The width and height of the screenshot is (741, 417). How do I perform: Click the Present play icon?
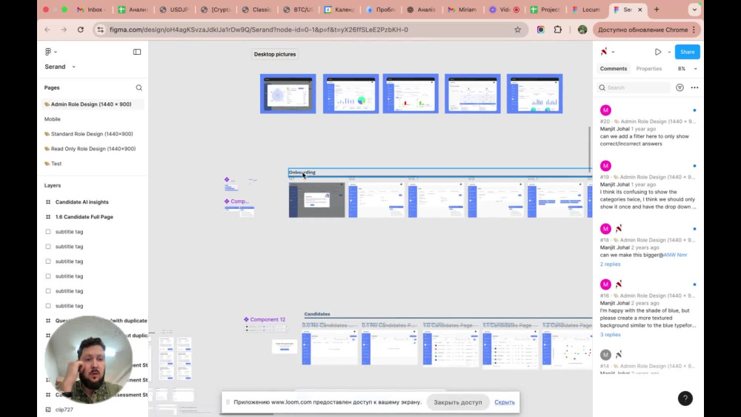tap(658, 52)
